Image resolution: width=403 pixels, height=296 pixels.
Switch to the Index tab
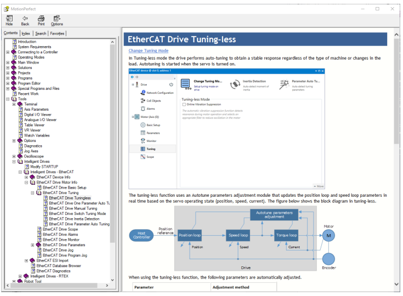coord(26,33)
